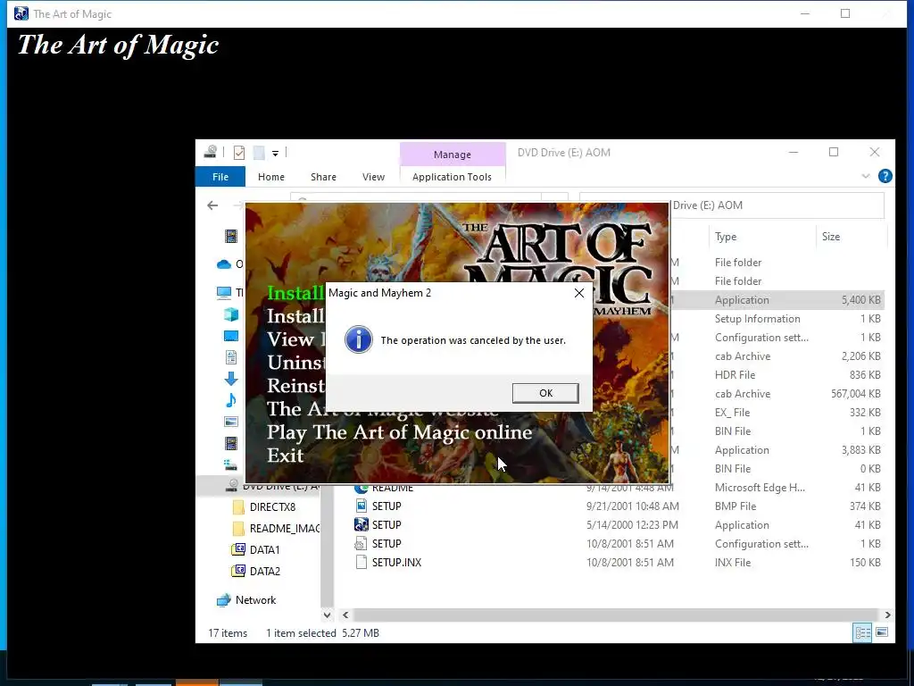This screenshot has height=686, width=914.
Task: Click the 5,400 KB Application row
Action: tap(777, 300)
